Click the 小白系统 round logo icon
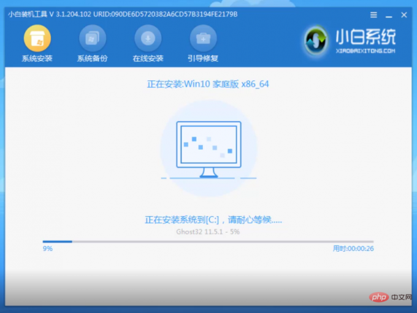Image resolution: width=417 pixels, height=313 pixels. (316, 41)
